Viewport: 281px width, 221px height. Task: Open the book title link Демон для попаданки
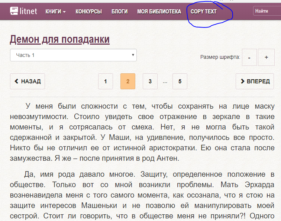(x=59, y=39)
